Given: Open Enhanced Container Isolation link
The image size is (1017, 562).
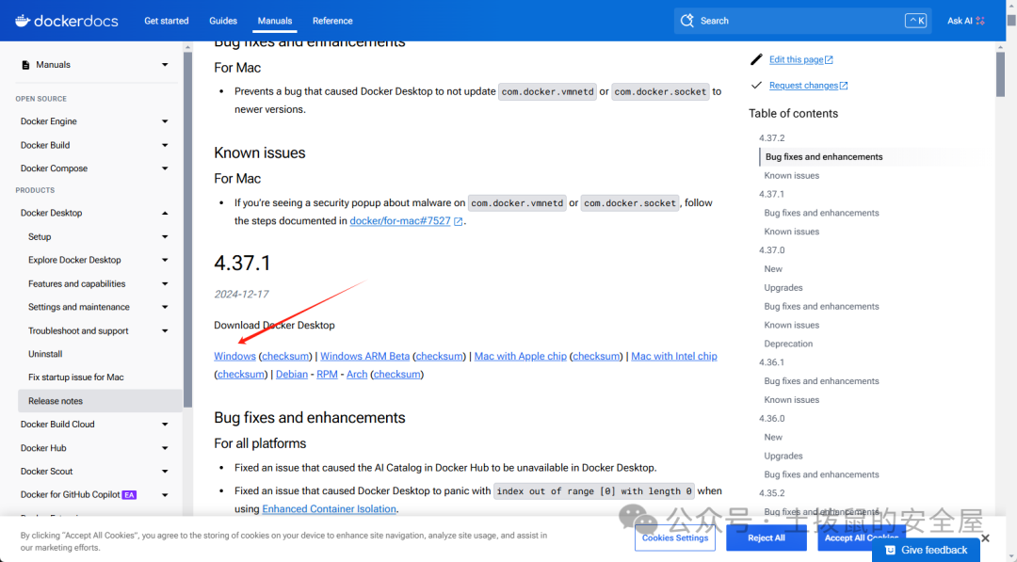Looking at the screenshot, I should pyautogui.click(x=329, y=509).
